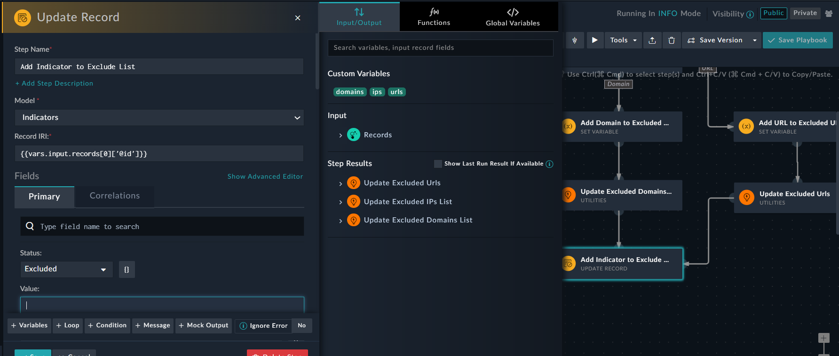Click the Status curly braces toggle button
The width and height of the screenshot is (839, 356).
pyautogui.click(x=127, y=269)
